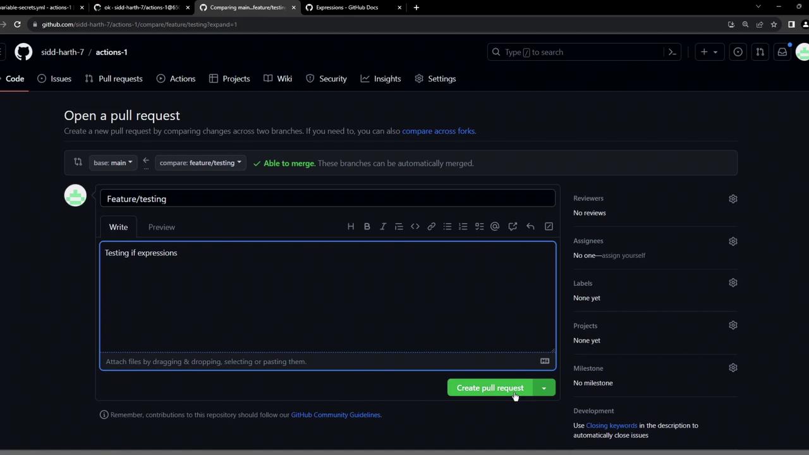Image resolution: width=809 pixels, height=455 pixels.
Task: Focus the pull request title field
Action: point(327,198)
